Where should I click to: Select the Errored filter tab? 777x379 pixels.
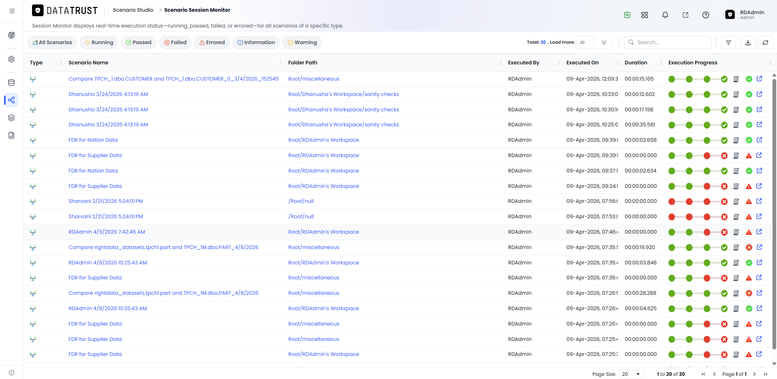[212, 43]
